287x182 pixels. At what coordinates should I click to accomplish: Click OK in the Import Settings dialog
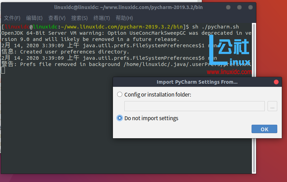pyautogui.click(x=264, y=129)
